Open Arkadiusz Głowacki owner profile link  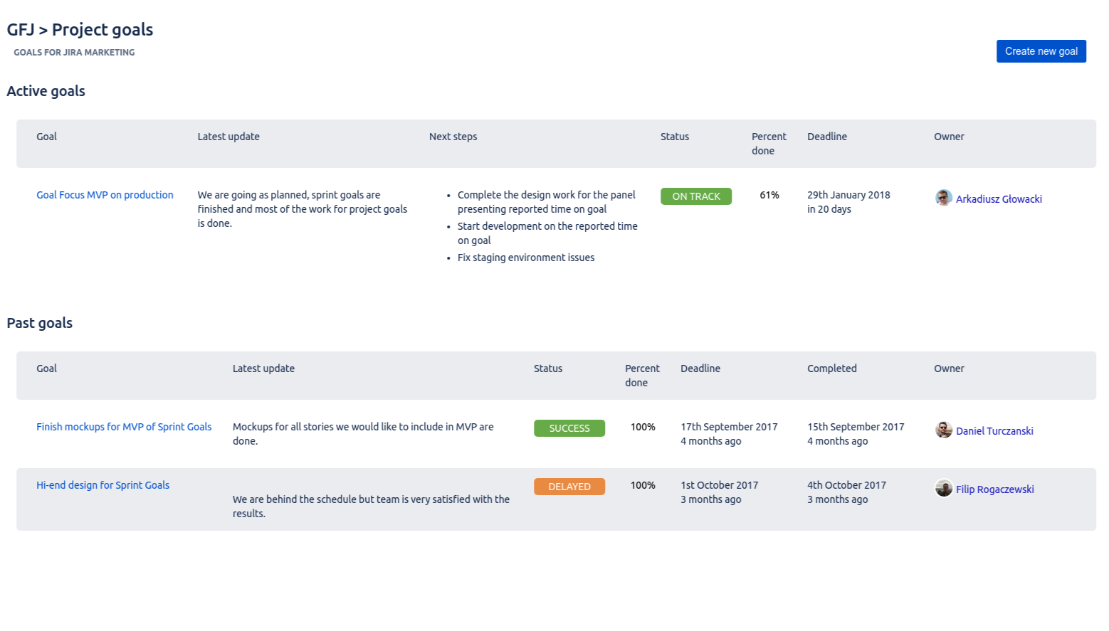coord(998,199)
